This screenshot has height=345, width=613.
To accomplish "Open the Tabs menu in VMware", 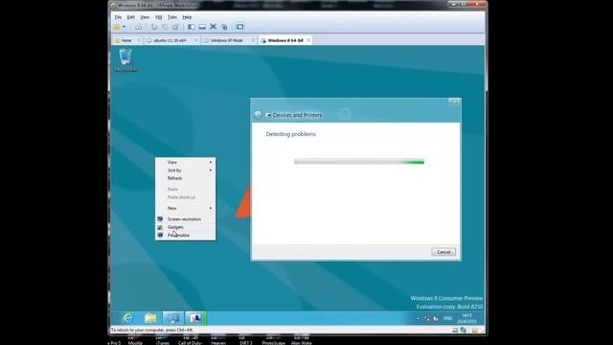I will point(172,17).
